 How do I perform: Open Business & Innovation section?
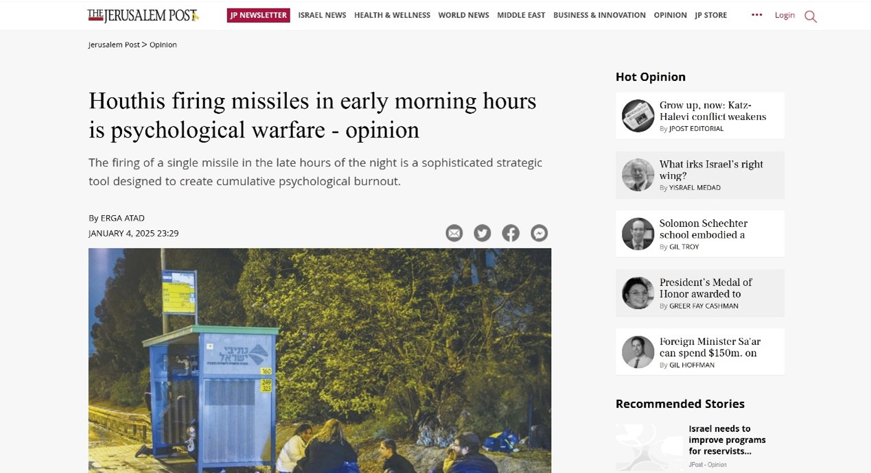(599, 15)
